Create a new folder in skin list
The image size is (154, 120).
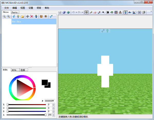22,16
